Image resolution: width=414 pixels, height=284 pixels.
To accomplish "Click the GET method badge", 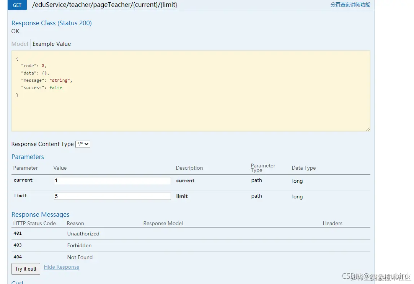I will [17, 5].
